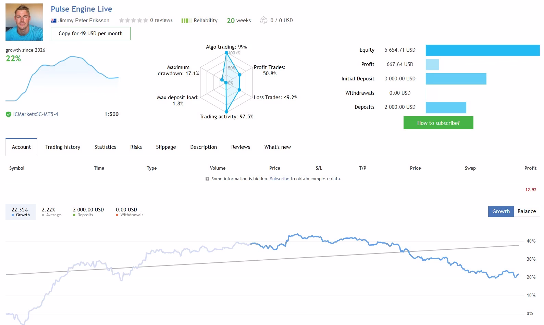544x325 pixels.
Task: Follow the Subscribe link in notice
Action: pyautogui.click(x=280, y=179)
